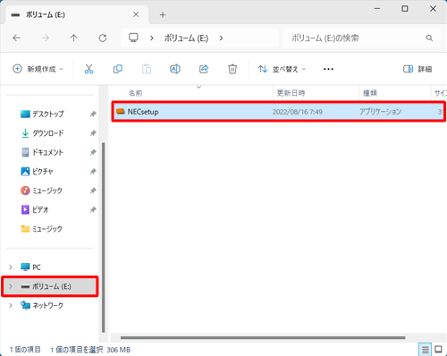Image resolution: width=447 pixels, height=356 pixels.
Task: Minimize the Explorer window
Action: click(377, 9)
